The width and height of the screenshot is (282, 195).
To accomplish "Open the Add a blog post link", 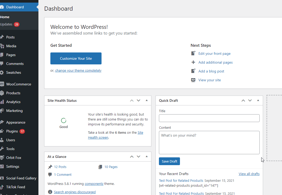I will pyautogui.click(x=211, y=71).
